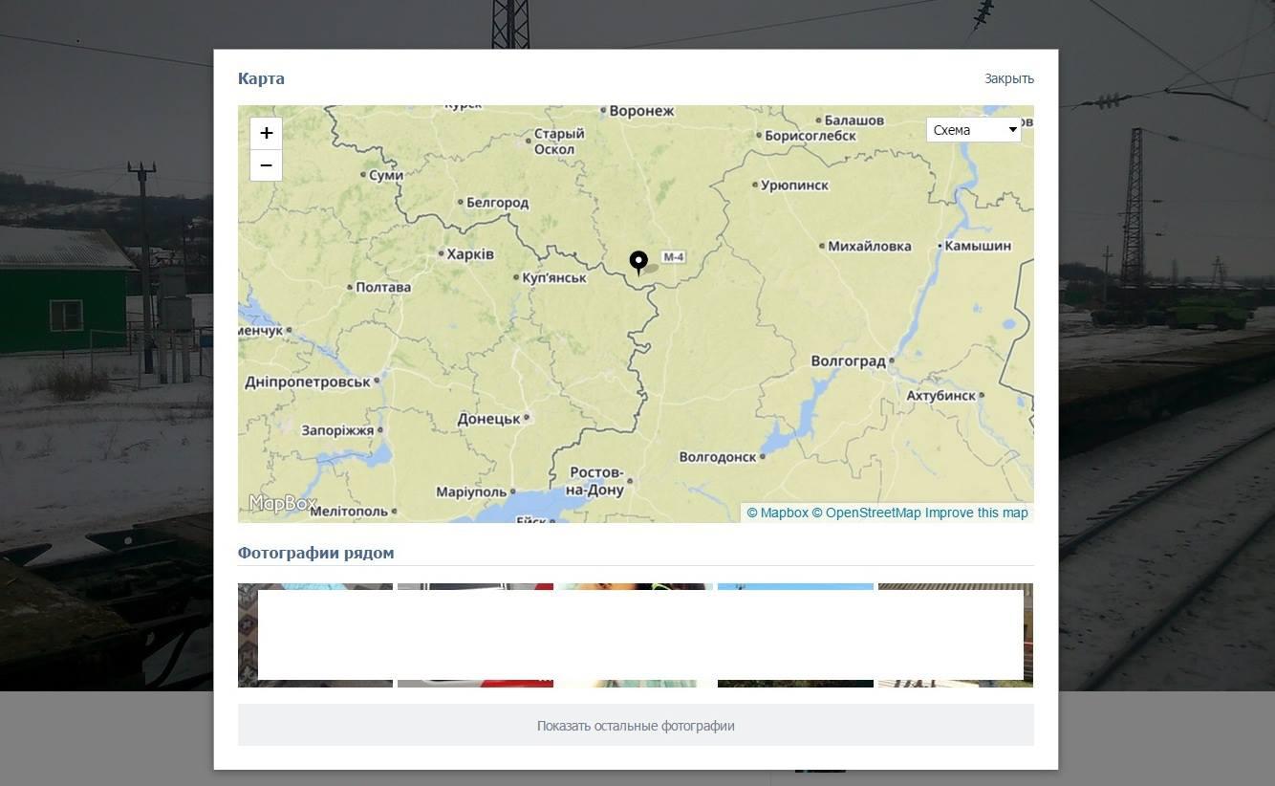
Task: Click the Донецьк city dot
Action: [x=527, y=418]
